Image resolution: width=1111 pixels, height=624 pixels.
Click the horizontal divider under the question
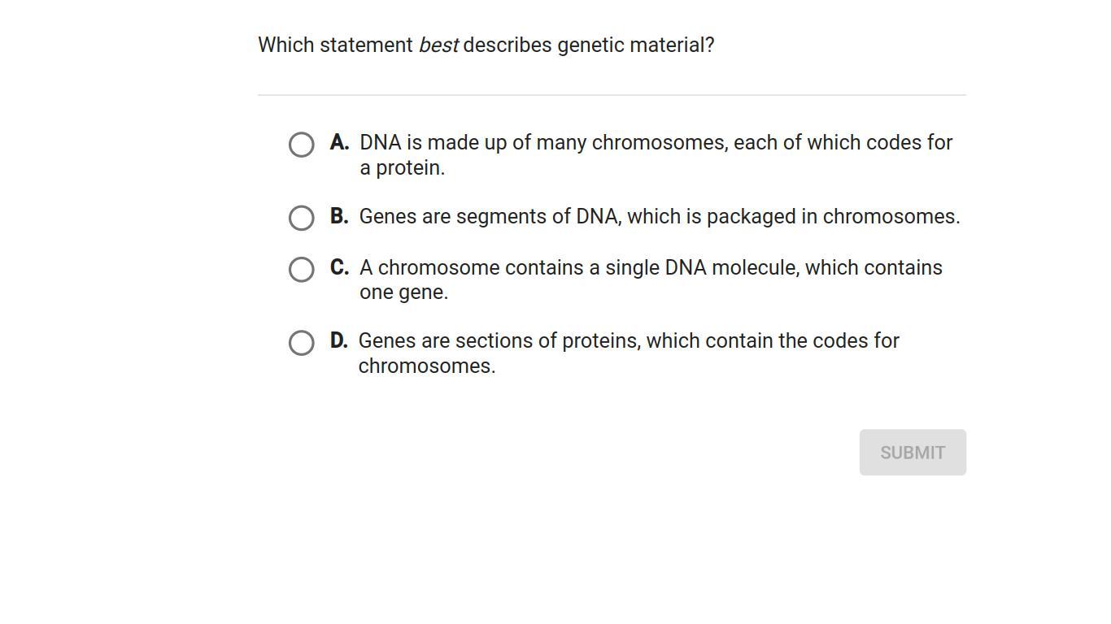pos(612,95)
